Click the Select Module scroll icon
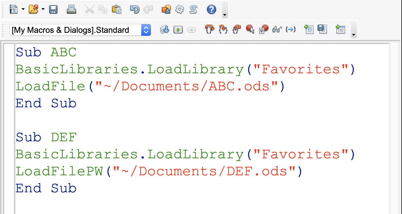Screen dimensions: 402x214 (x=193, y=10)
